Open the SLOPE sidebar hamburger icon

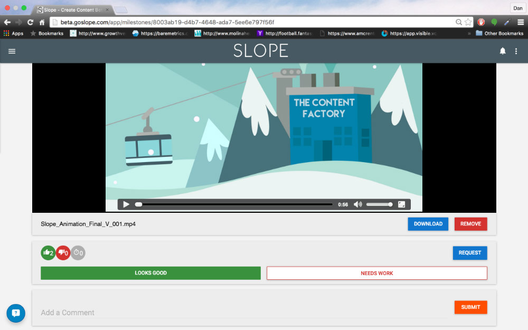[x=13, y=51]
